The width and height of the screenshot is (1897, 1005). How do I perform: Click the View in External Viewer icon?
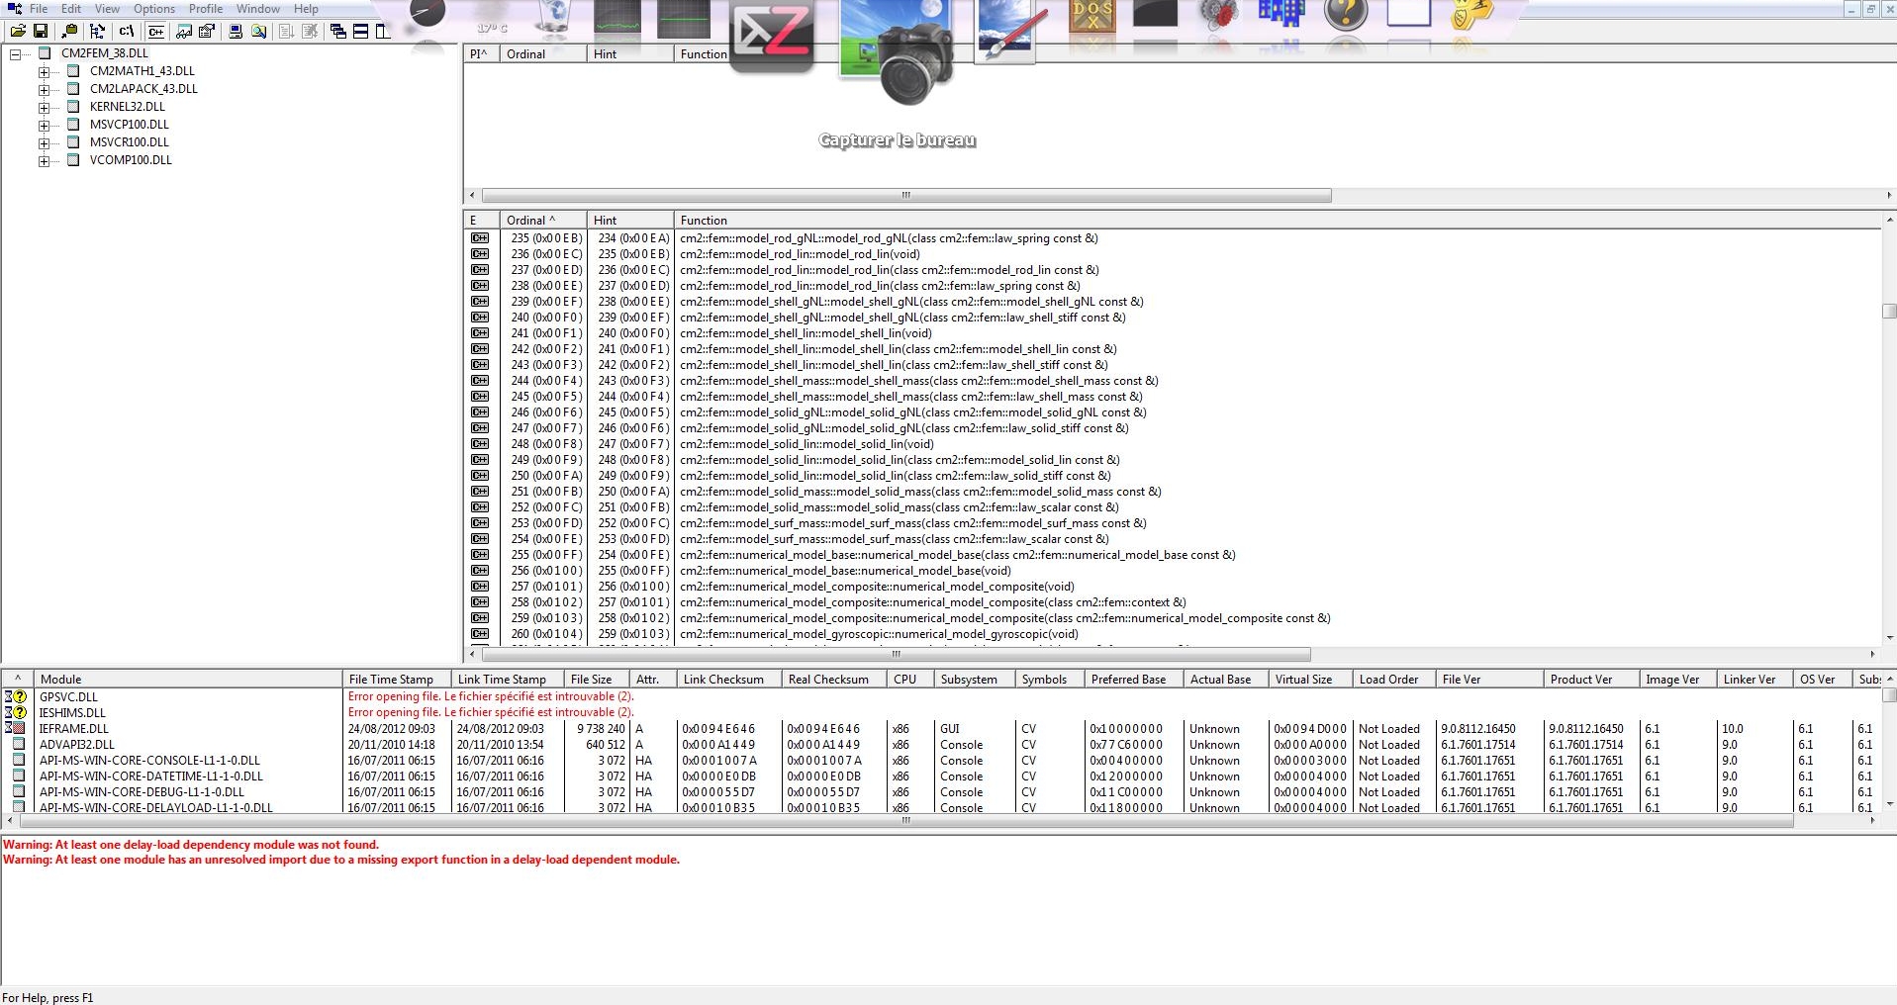(184, 31)
